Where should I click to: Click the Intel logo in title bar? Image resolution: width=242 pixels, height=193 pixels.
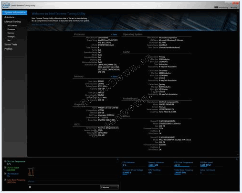point(6,5)
